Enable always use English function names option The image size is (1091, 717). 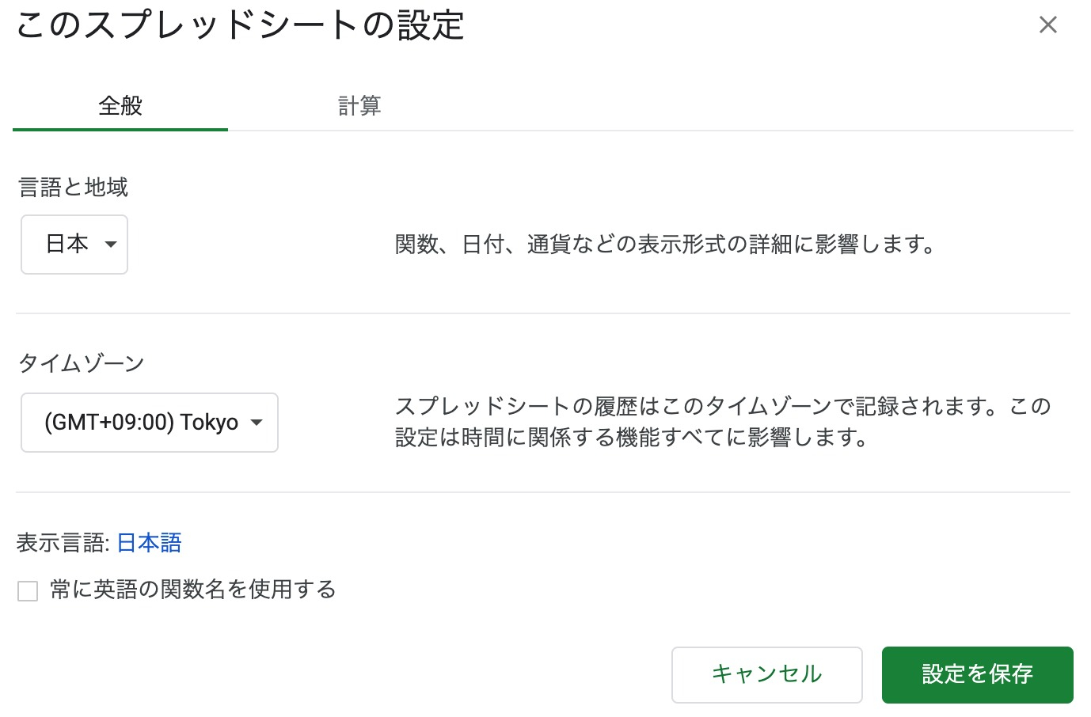click(x=28, y=590)
